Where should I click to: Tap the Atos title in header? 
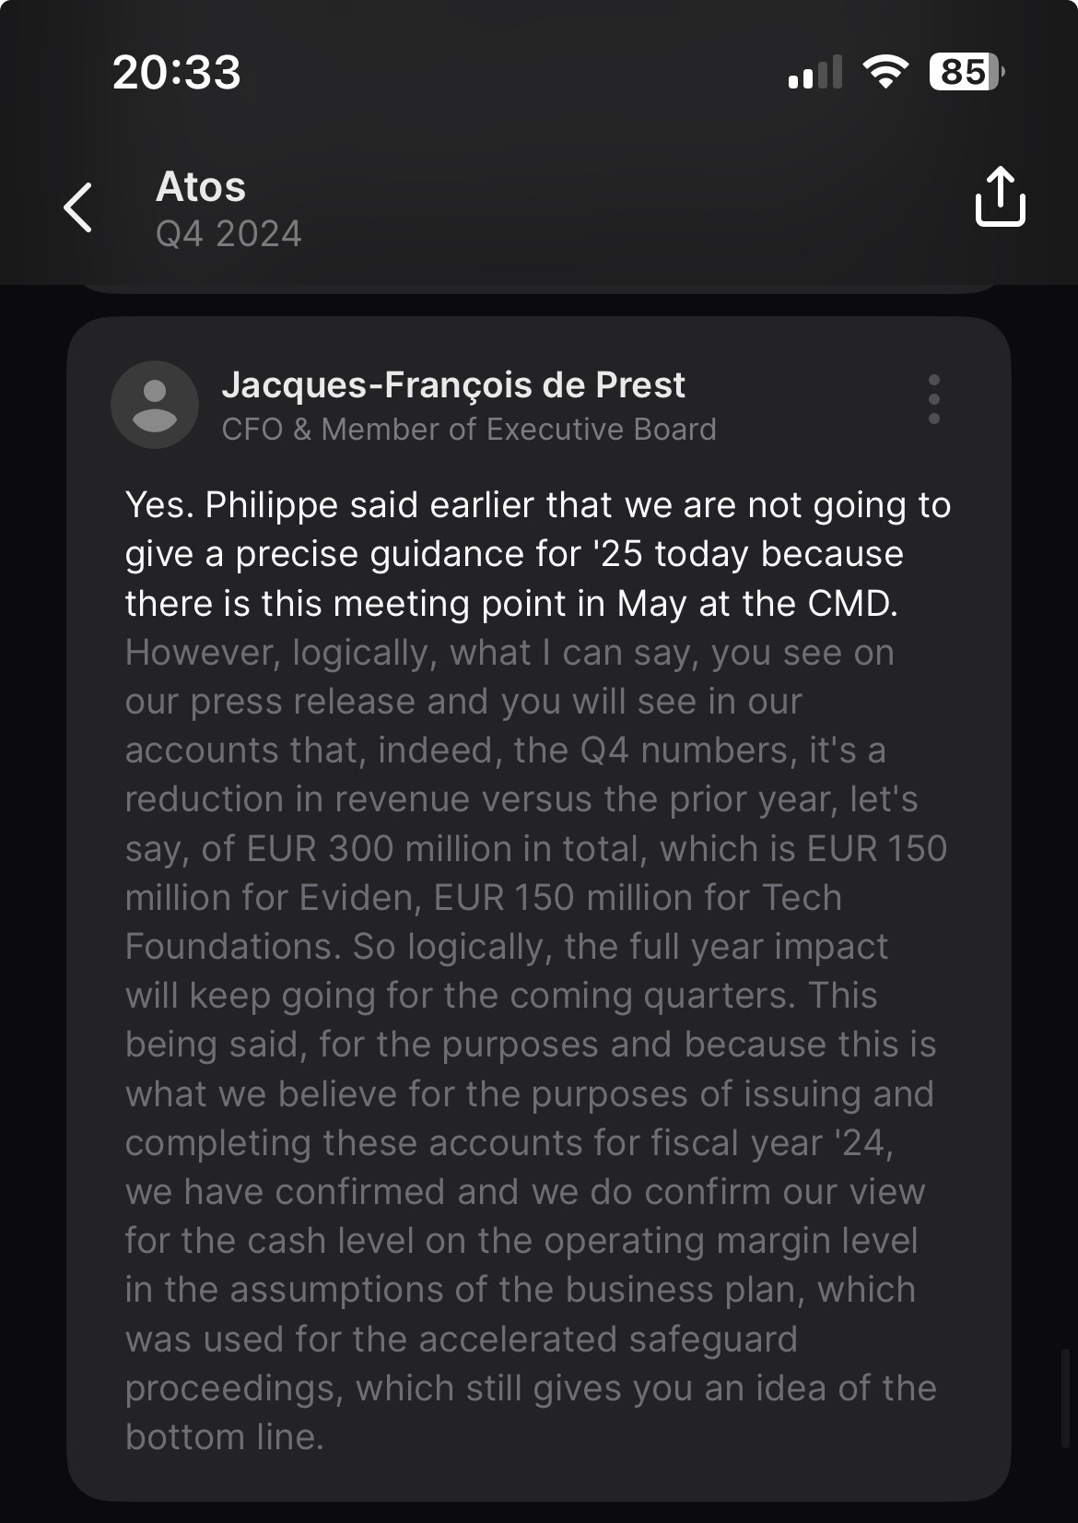201,187
